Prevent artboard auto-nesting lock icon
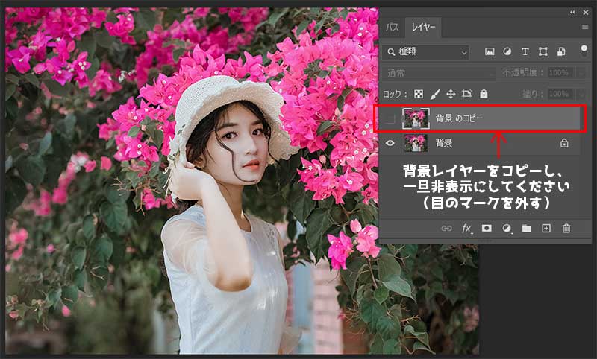The image size is (597, 359). pos(467,94)
